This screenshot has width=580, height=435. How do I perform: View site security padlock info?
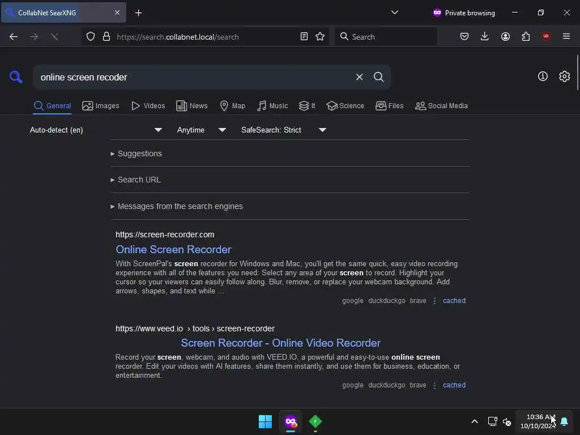106,37
